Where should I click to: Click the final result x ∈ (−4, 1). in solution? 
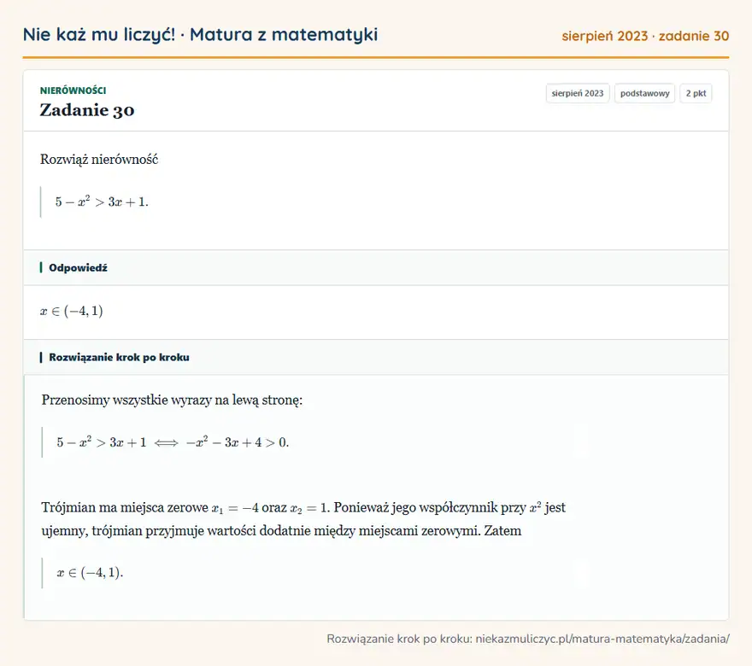90,573
